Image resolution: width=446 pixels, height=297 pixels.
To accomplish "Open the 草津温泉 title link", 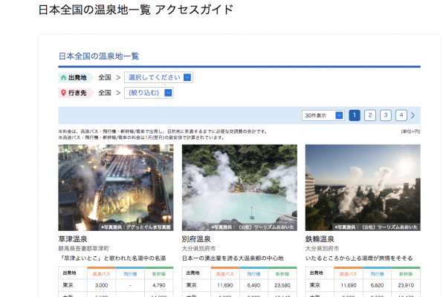I will point(73,239).
